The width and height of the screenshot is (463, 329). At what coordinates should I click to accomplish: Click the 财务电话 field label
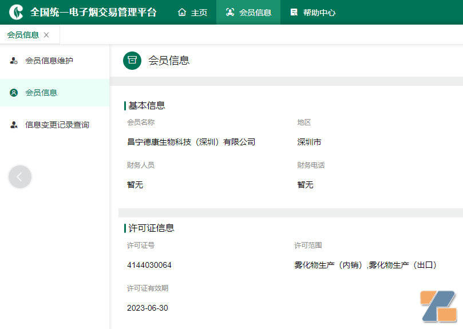[x=311, y=165]
